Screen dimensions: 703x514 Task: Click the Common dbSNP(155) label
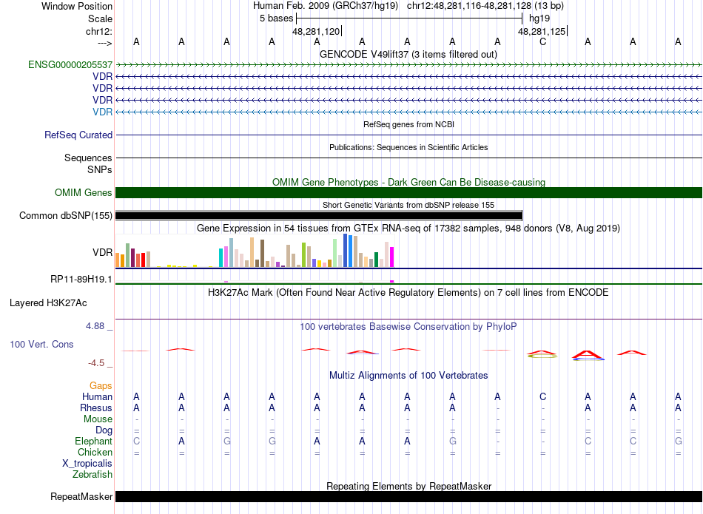[65, 215]
